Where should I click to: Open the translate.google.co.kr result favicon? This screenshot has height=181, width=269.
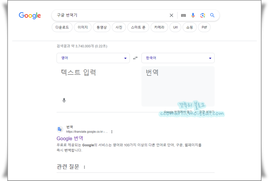[60, 129]
